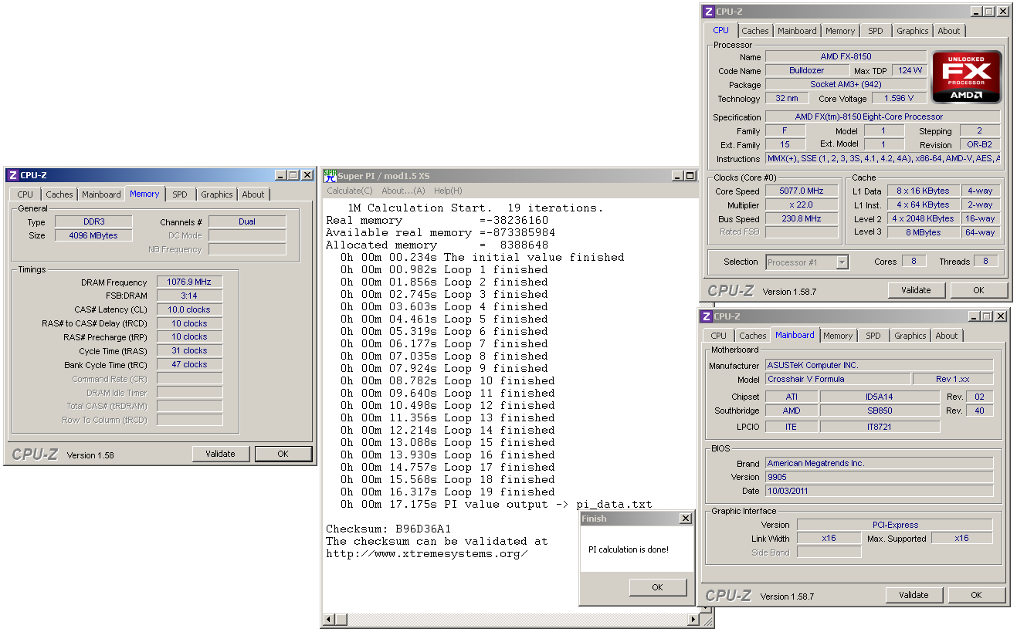Click the Bus Speed 230.8 MHz value
Viewport: 1017px width, 632px height.
(x=802, y=218)
